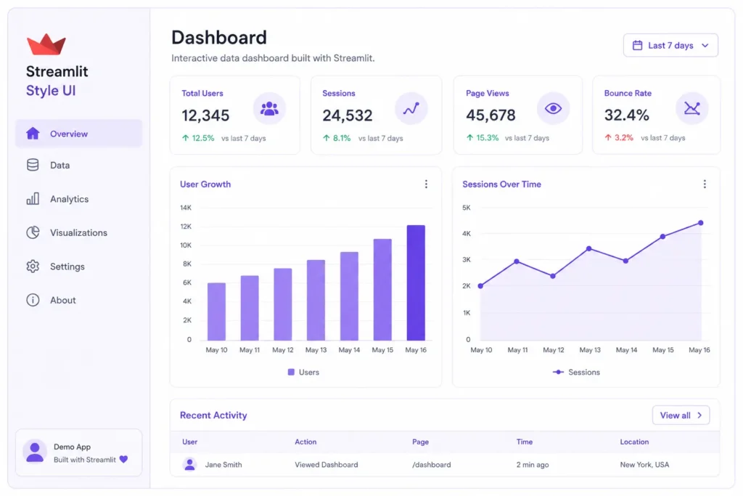Click the View all button
This screenshot has width=743, height=496.
coord(681,415)
